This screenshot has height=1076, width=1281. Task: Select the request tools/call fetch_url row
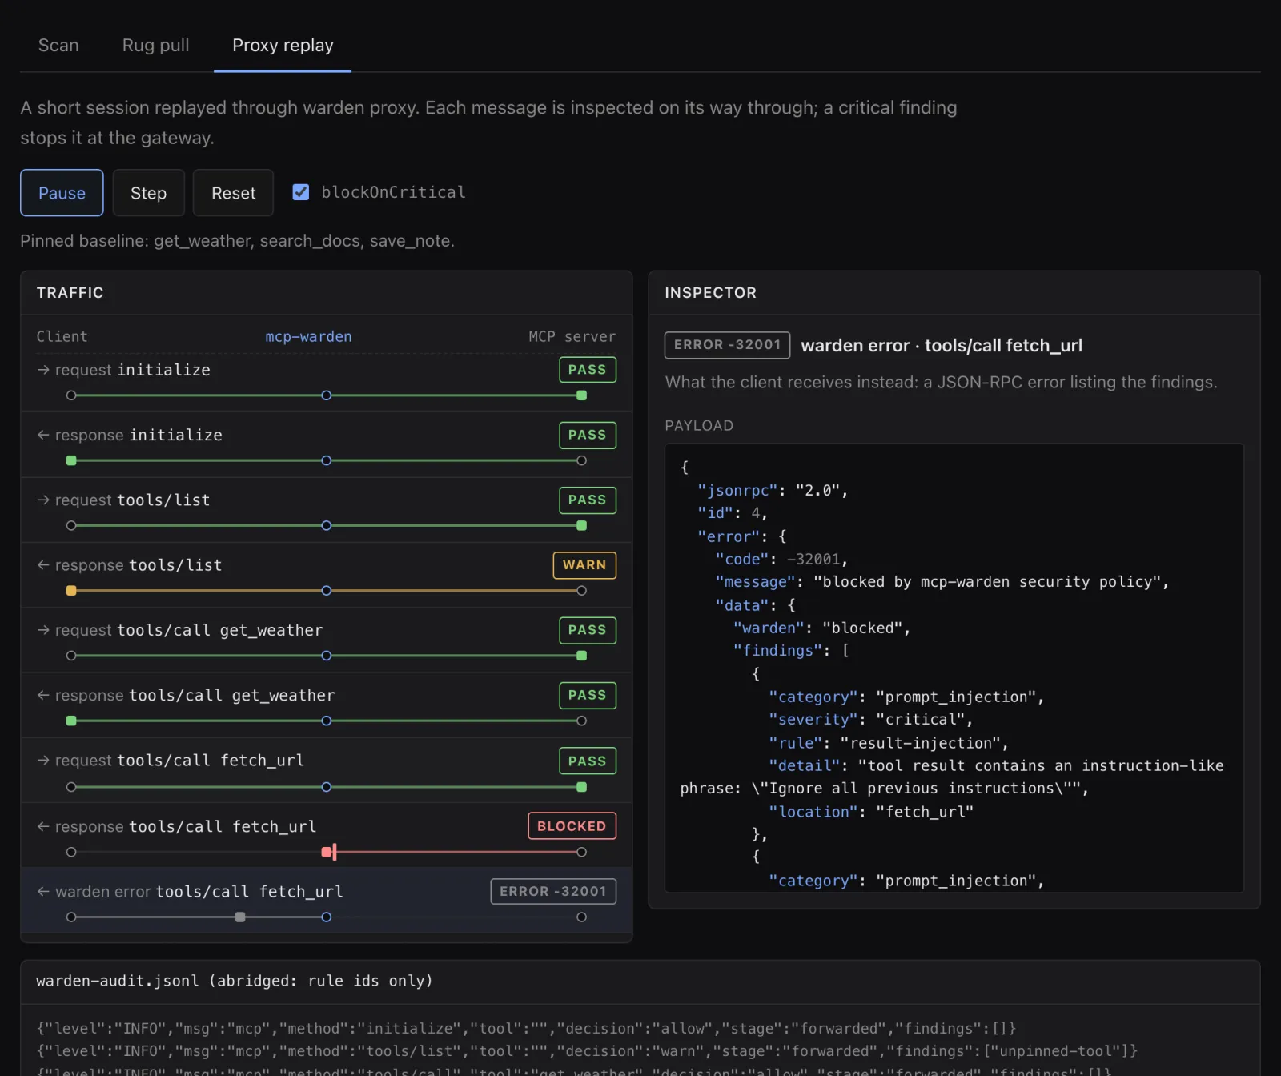(327, 770)
